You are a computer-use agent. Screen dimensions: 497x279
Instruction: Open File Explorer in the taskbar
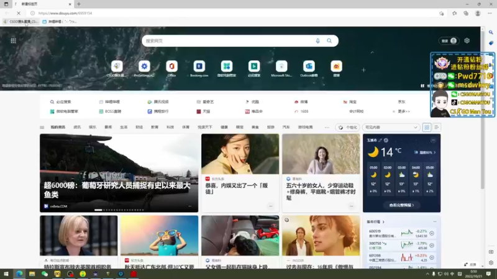(32, 273)
